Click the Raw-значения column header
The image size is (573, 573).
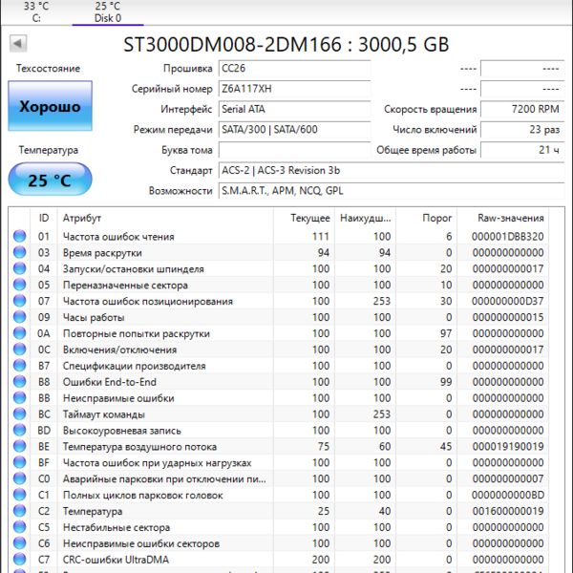pos(503,218)
